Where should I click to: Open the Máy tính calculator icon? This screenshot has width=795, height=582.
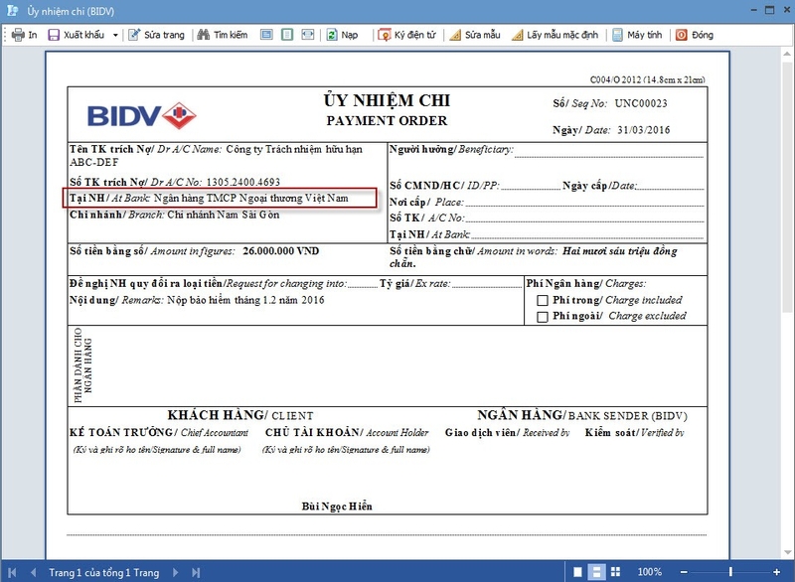coord(617,35)
